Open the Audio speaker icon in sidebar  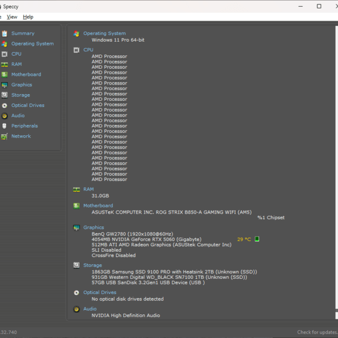[5, 115]
